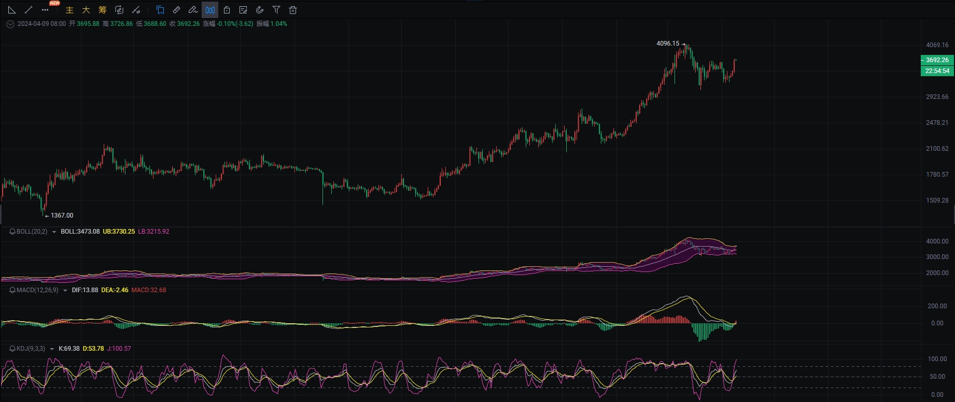Collapse the OHLC info row chevron

pos(10,24)
